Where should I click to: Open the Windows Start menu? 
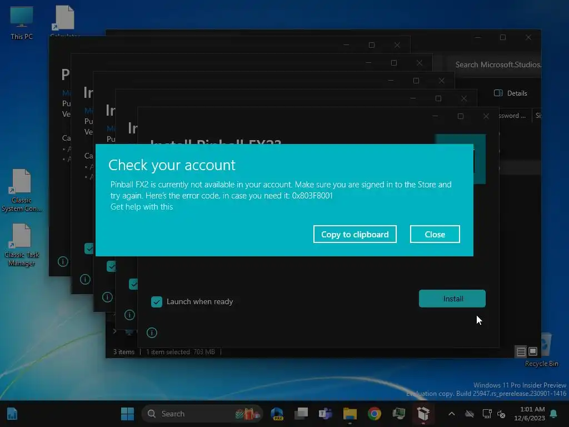tap(127, 414)
